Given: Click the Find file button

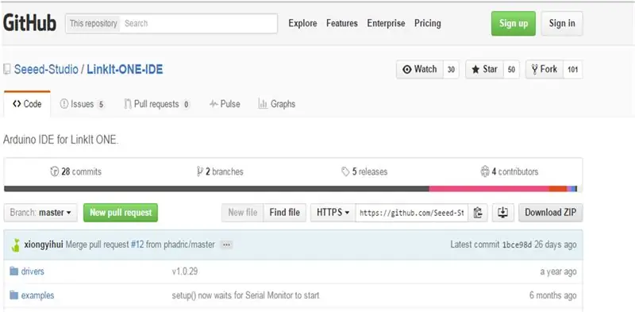Looking at the screenshot, I should click(285, 213).
